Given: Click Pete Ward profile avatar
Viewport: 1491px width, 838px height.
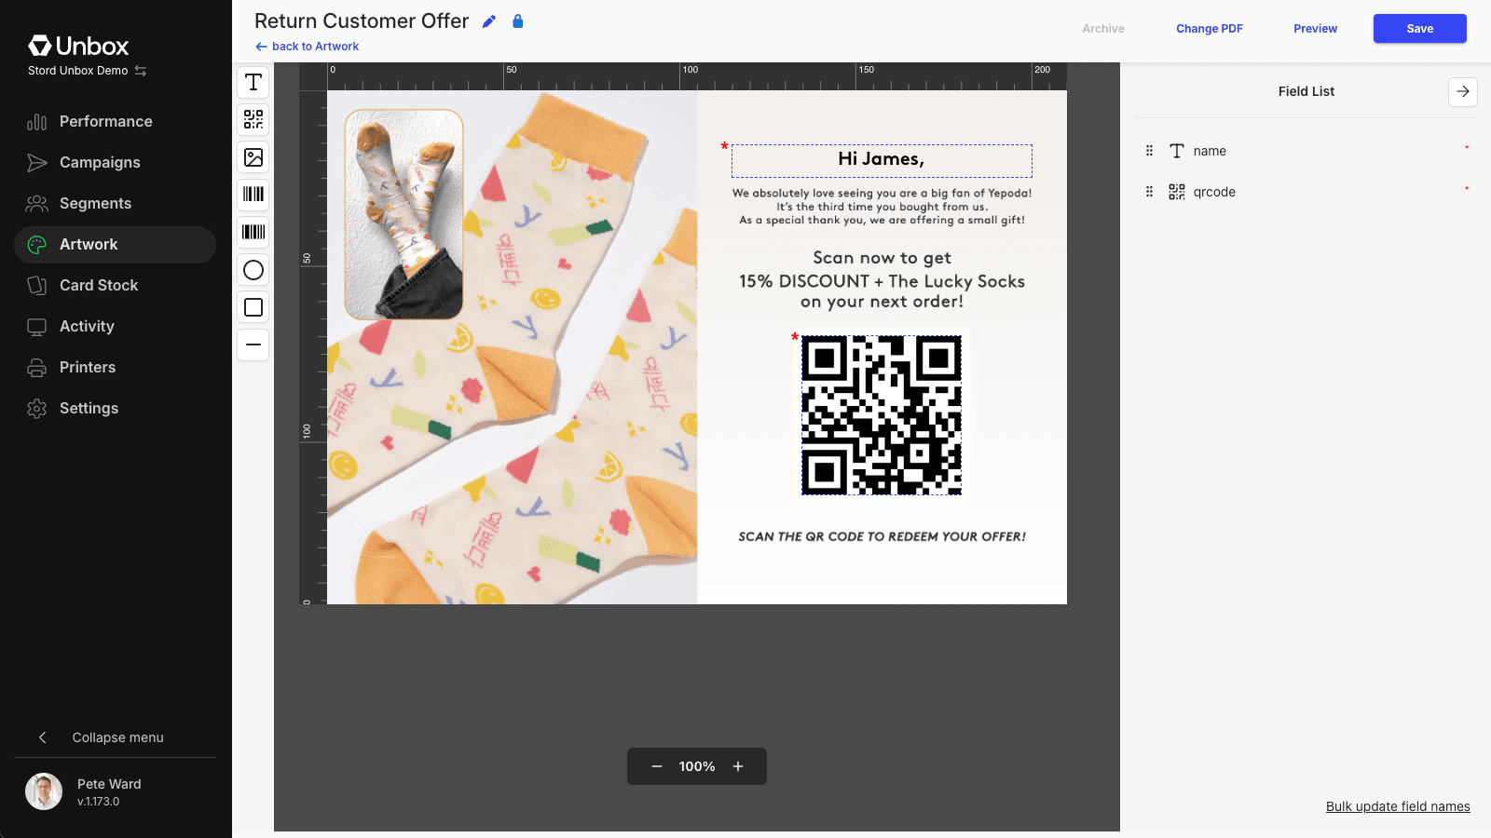Looking at the screenshot, I should coord(44,791).
